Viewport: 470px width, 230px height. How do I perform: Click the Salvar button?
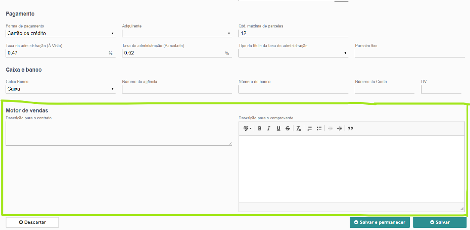pyautogui.click(x=440, y=222)
